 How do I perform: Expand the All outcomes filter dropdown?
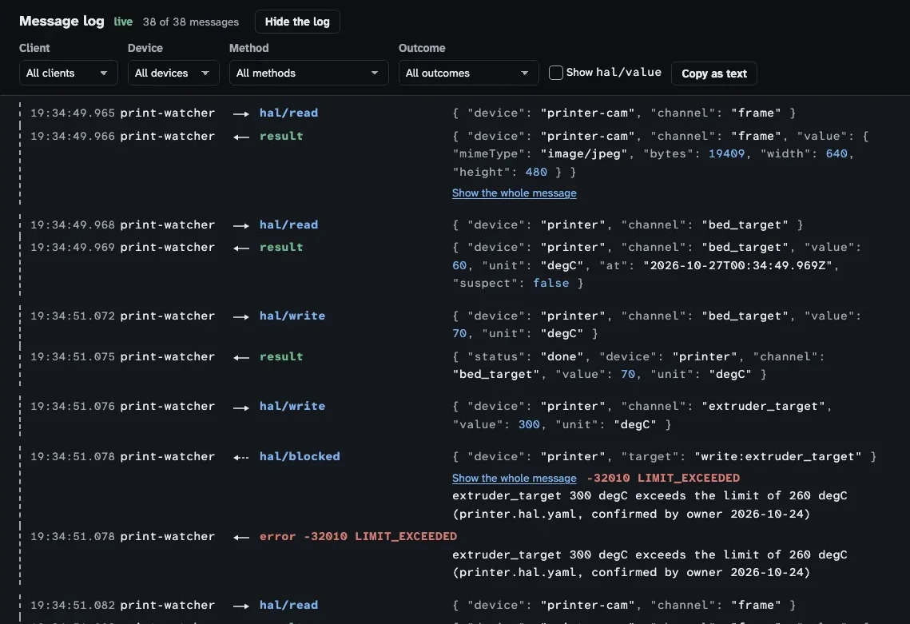tap(468, 74)
